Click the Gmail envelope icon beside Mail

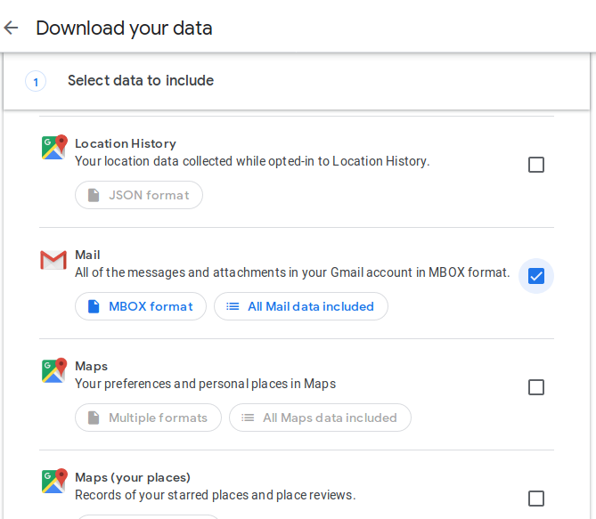click(53, 260)
